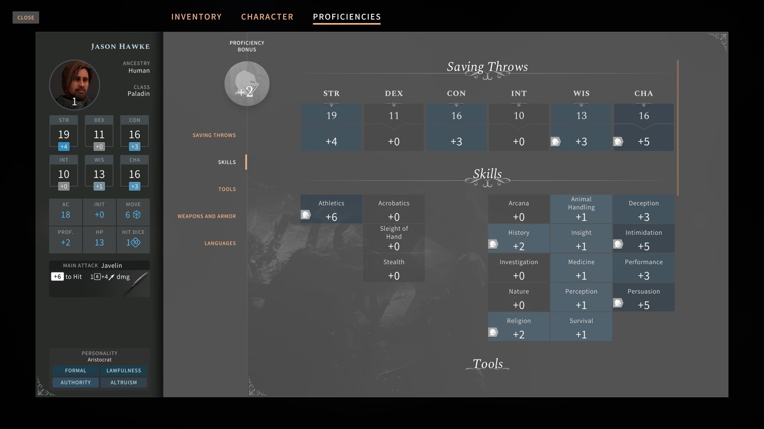Open the Character tab
The height and width of the screenshot is (429, 764).
tap(267, 17)
